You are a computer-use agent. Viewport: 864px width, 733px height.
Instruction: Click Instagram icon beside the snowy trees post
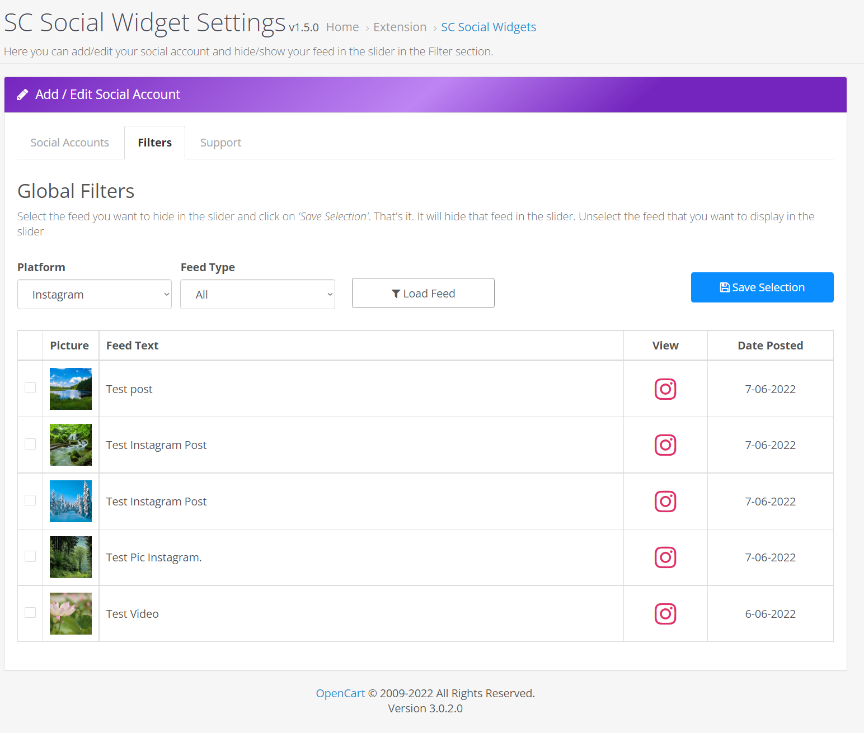tap(665, 502)
